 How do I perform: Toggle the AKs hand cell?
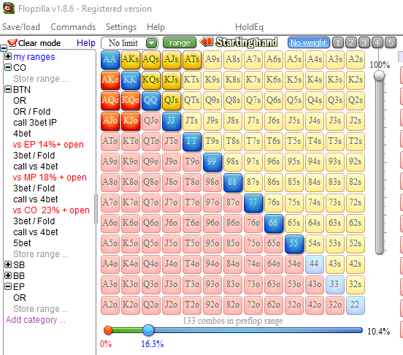coord(131,60)
